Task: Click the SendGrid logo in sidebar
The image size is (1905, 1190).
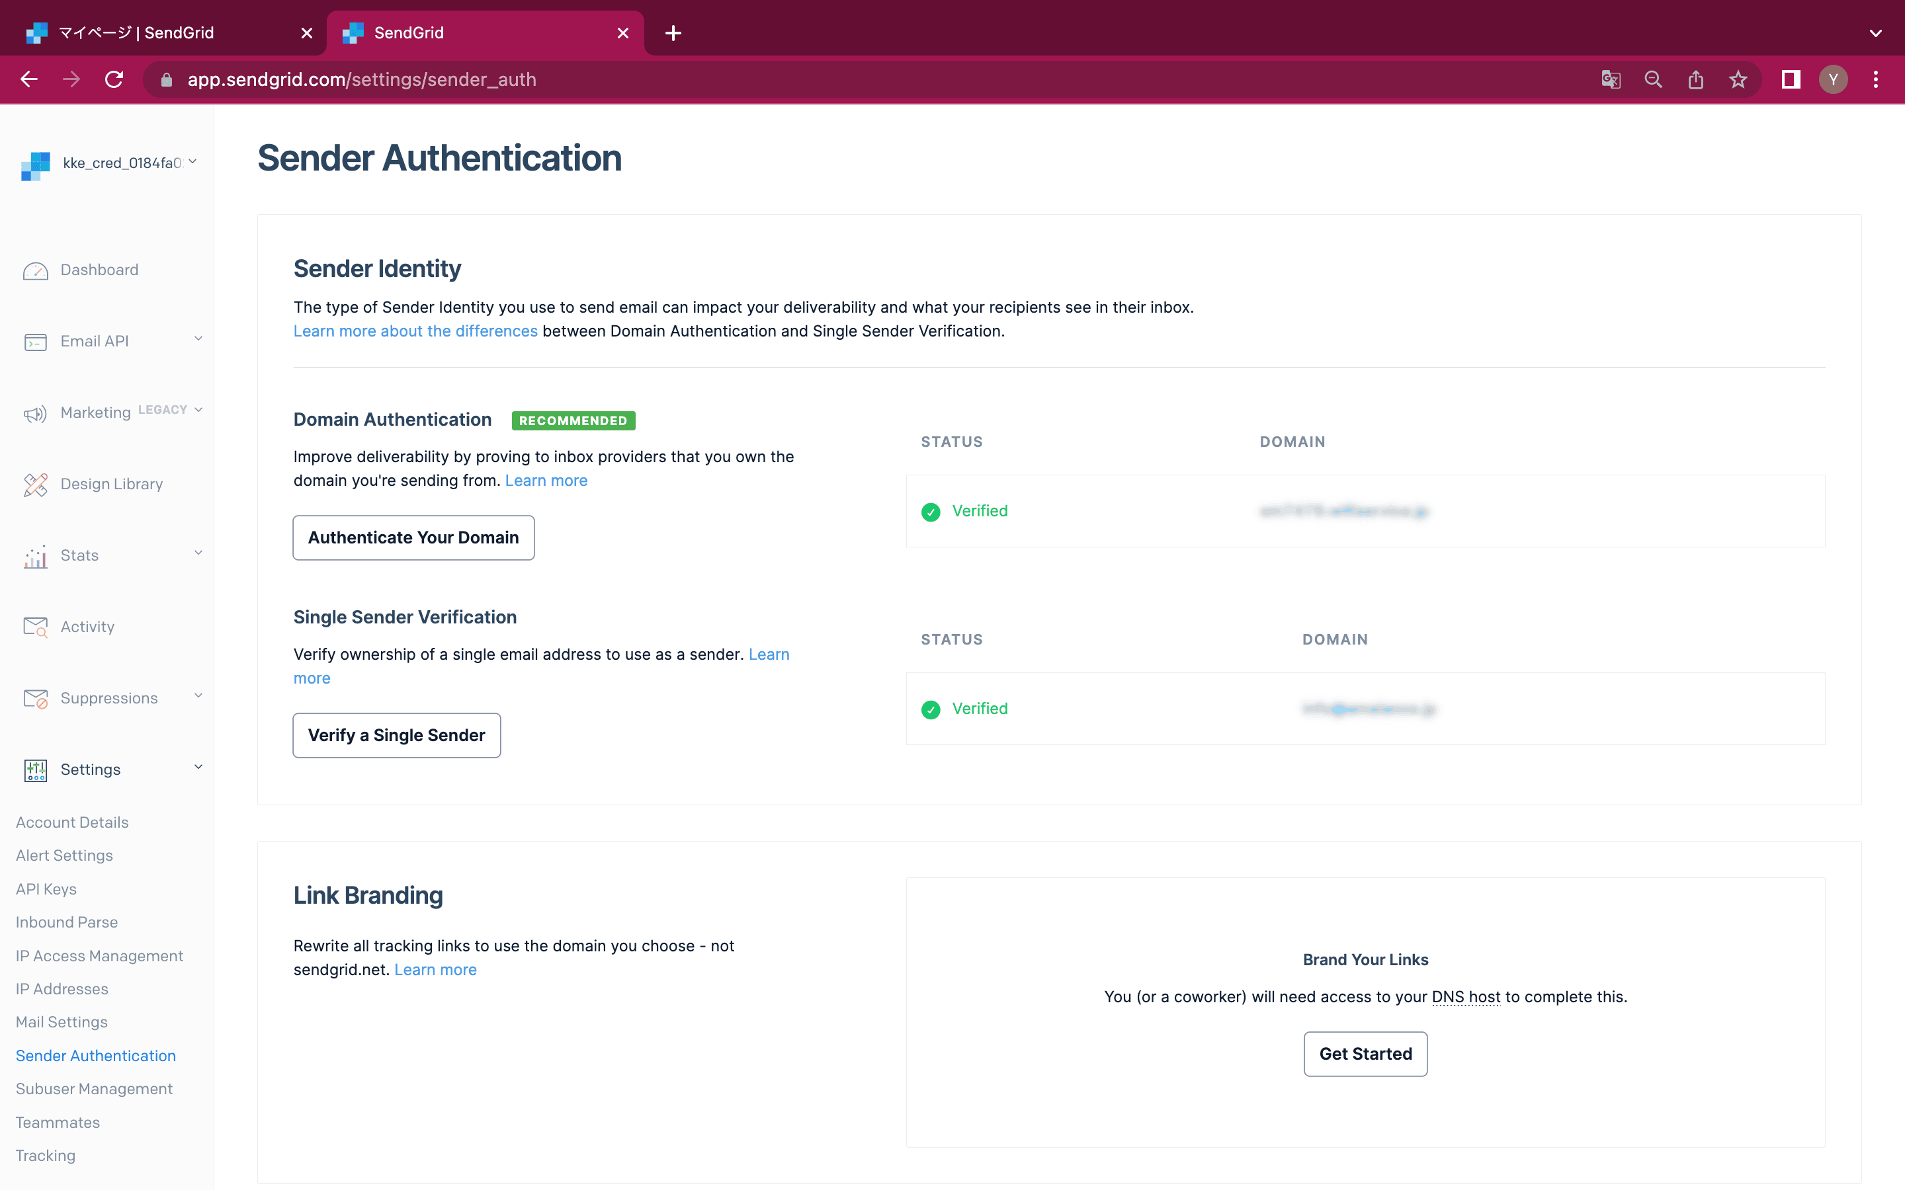Action: click(36, 166)
